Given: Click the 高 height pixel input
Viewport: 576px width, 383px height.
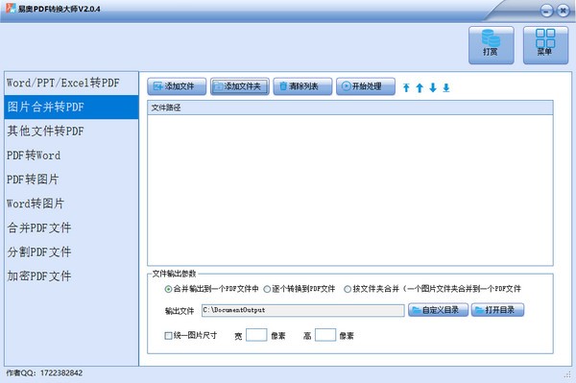Looking at the screenshot, I should pyautogui.click(x=325, y=335).
